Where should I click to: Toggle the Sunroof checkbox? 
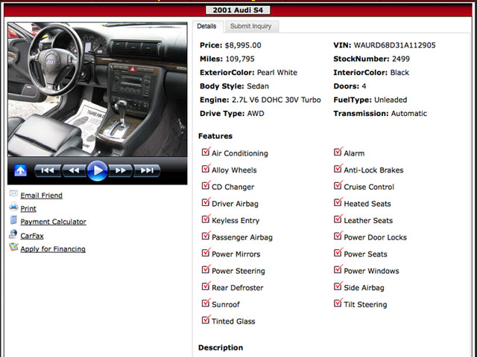(x=206, y=303)
